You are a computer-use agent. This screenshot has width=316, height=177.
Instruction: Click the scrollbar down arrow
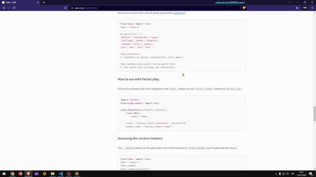[x=315, y=169]
